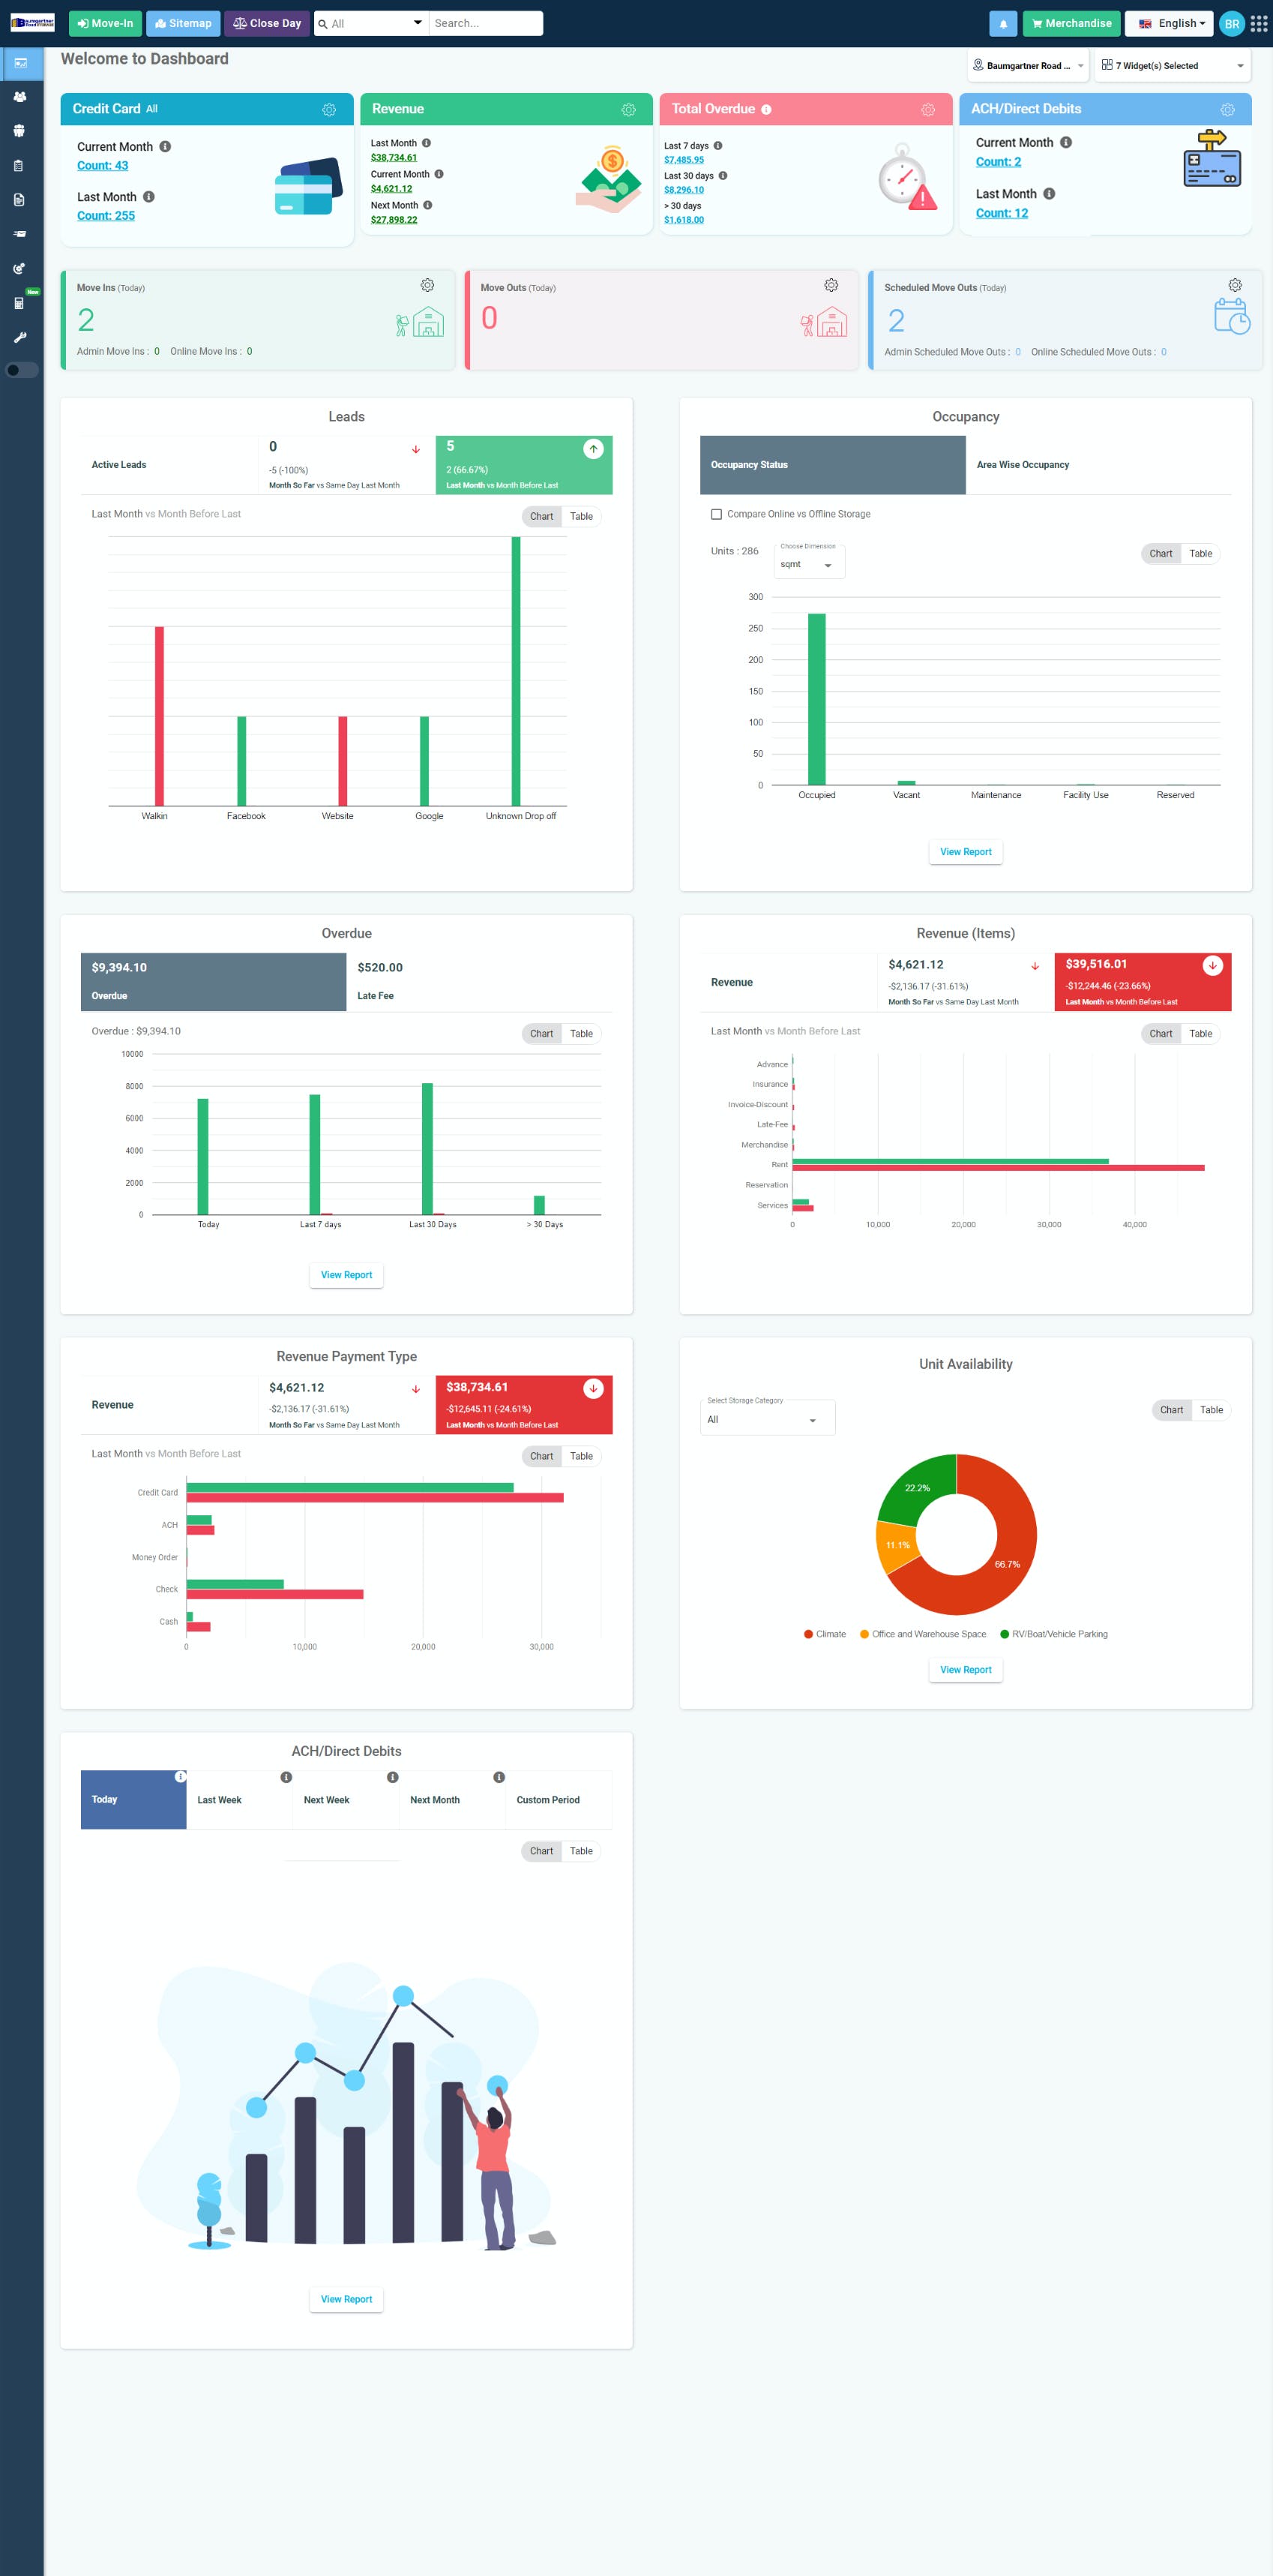Open the people team icon in the sidebar

(x=20, y=131)
